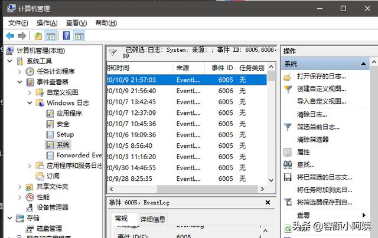Click the Back arrow toolbar icon
The width and height of the screenshot is (378, 238).
(10, 36)
